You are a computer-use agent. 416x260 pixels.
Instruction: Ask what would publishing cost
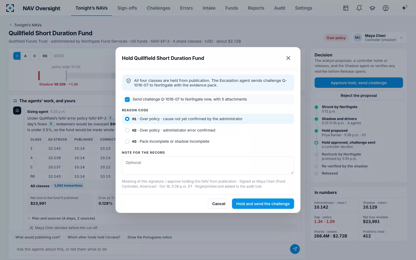[38, 237]
